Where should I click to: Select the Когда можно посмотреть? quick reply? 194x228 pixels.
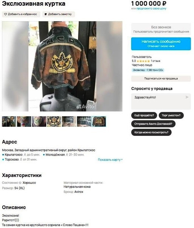[x=151, y=132]
